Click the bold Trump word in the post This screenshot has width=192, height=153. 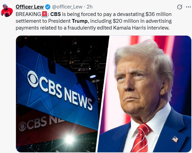80,21
